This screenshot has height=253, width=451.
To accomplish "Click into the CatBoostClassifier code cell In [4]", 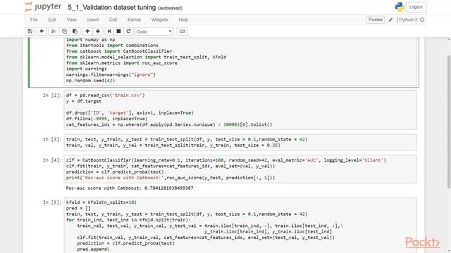I will (240, 169).
